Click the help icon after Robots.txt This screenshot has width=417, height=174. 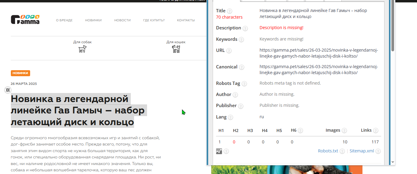click(x=342, y=151)
